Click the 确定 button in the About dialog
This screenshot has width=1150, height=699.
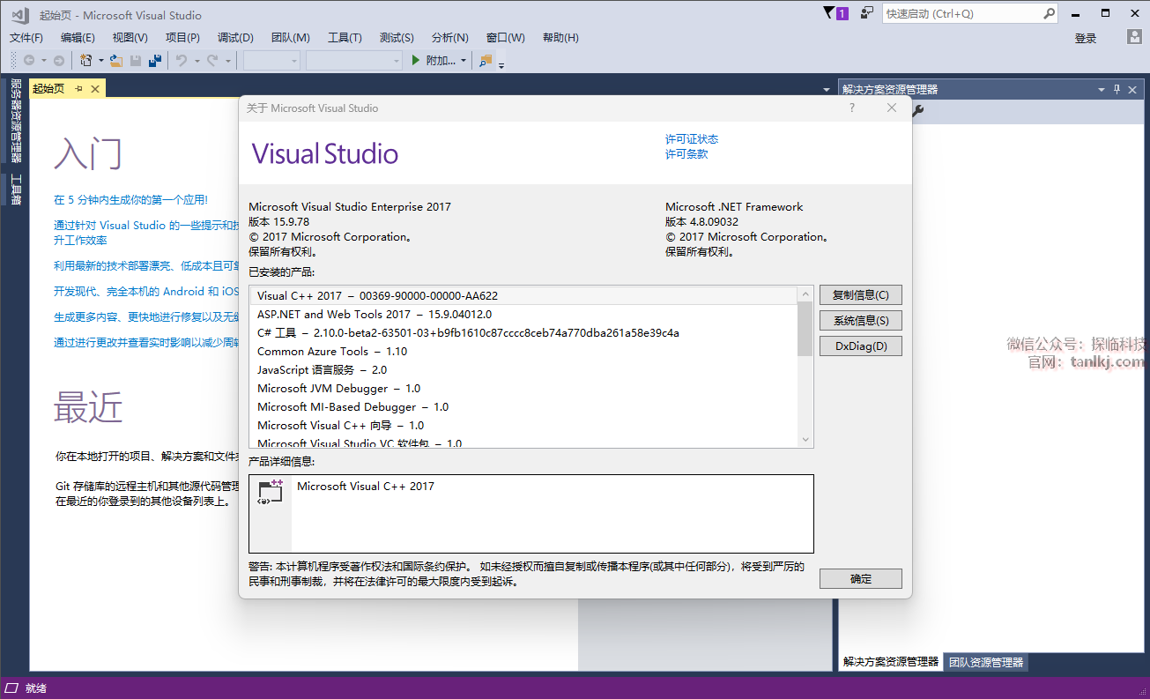tap(860, 578)
